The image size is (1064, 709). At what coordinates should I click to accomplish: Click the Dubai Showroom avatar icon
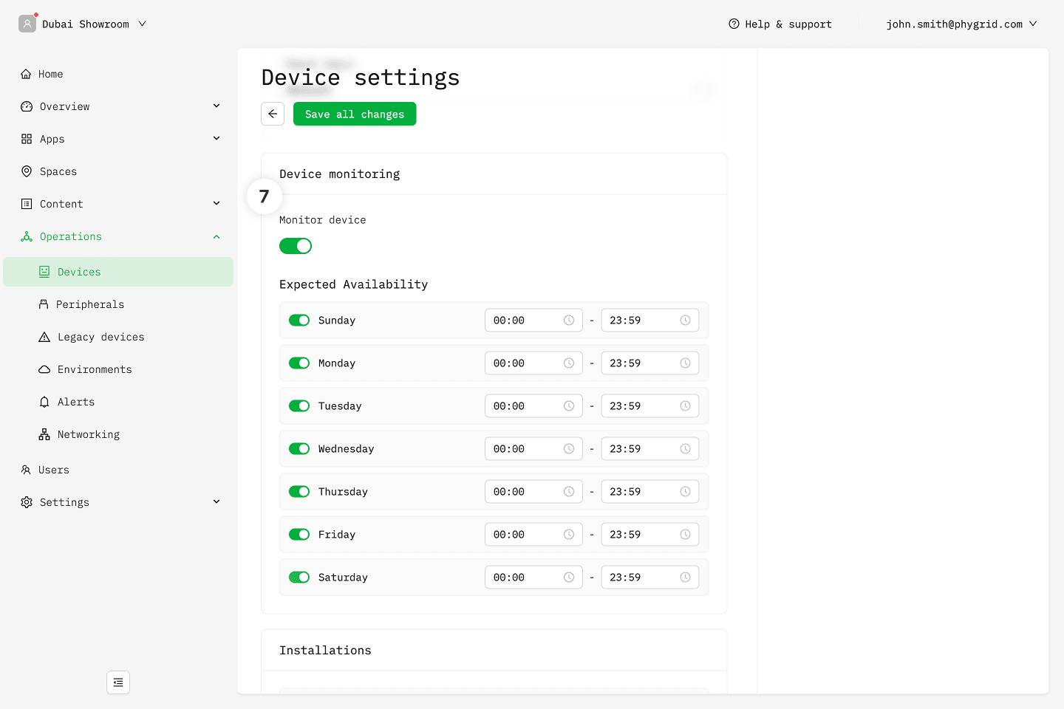pos(27,24)
